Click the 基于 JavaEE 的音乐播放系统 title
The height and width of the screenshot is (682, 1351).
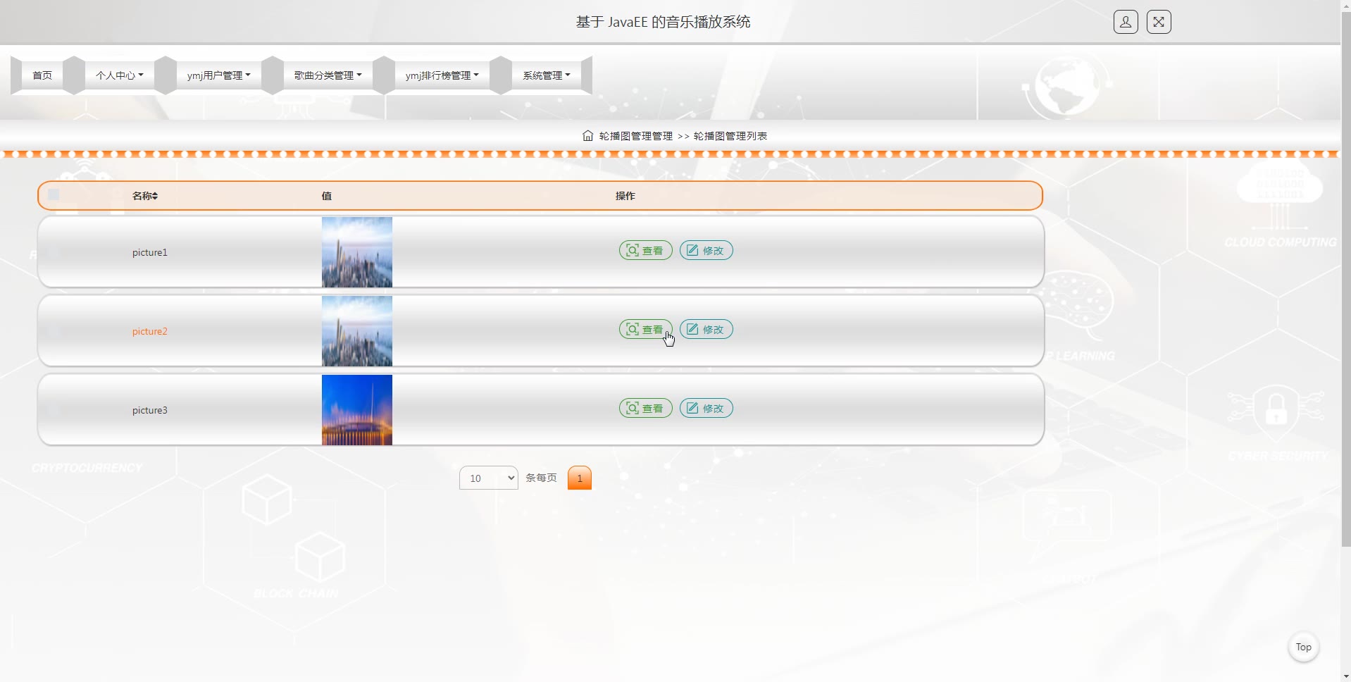[663, 22]
